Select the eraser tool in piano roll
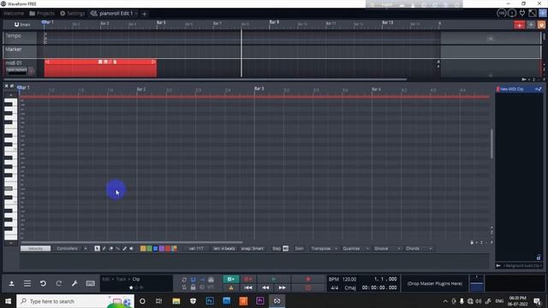The width and height of the screenshot is (548, 308). 111,249
